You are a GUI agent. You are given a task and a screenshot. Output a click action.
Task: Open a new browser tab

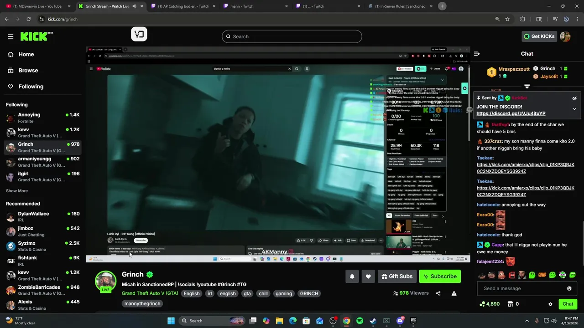[x=442, y=6]
